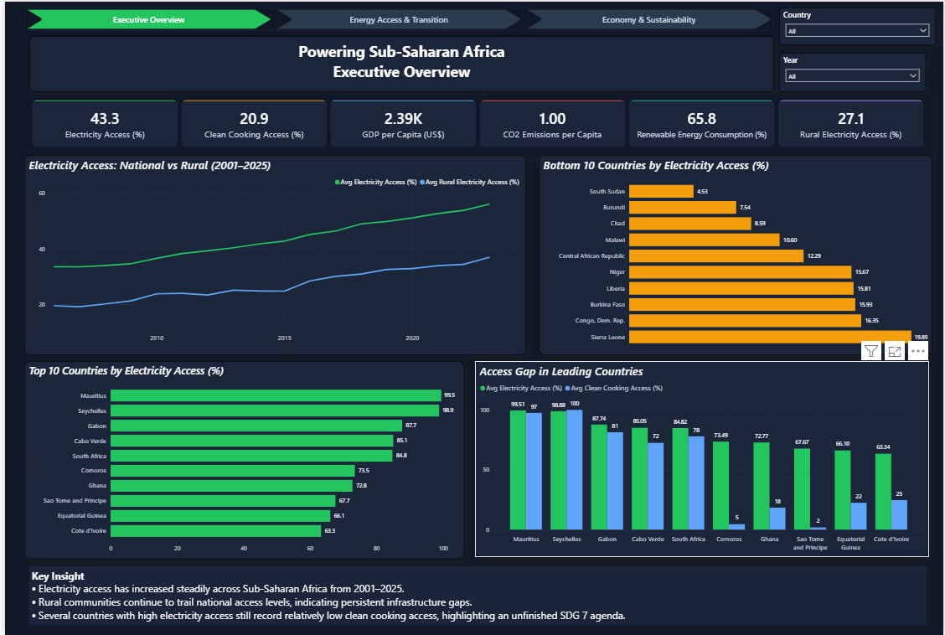Click green Avg Electricity Access legend marker in line chart
The image size is (945, 635).
click(338, 182)
